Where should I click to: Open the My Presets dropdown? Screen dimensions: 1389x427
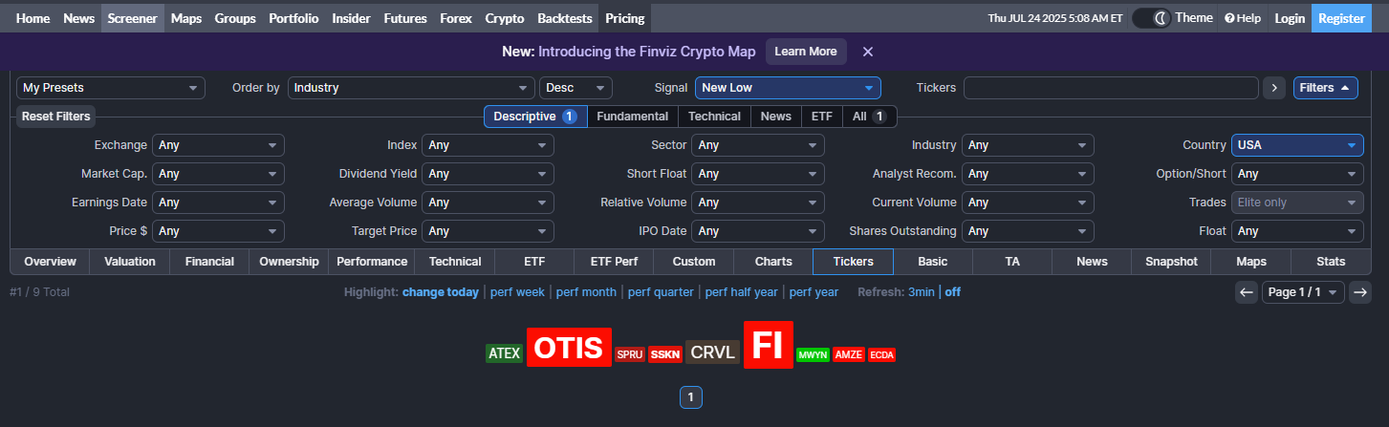(x=111, y=88)
